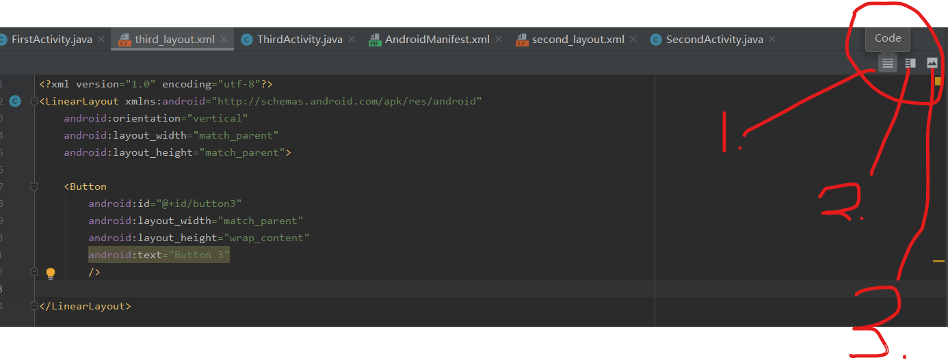
Task: Close the second_layout.xml tab
Action: point(633,40)
